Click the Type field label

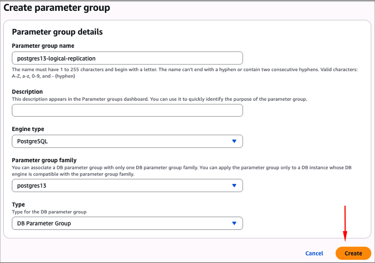(18, 205)
